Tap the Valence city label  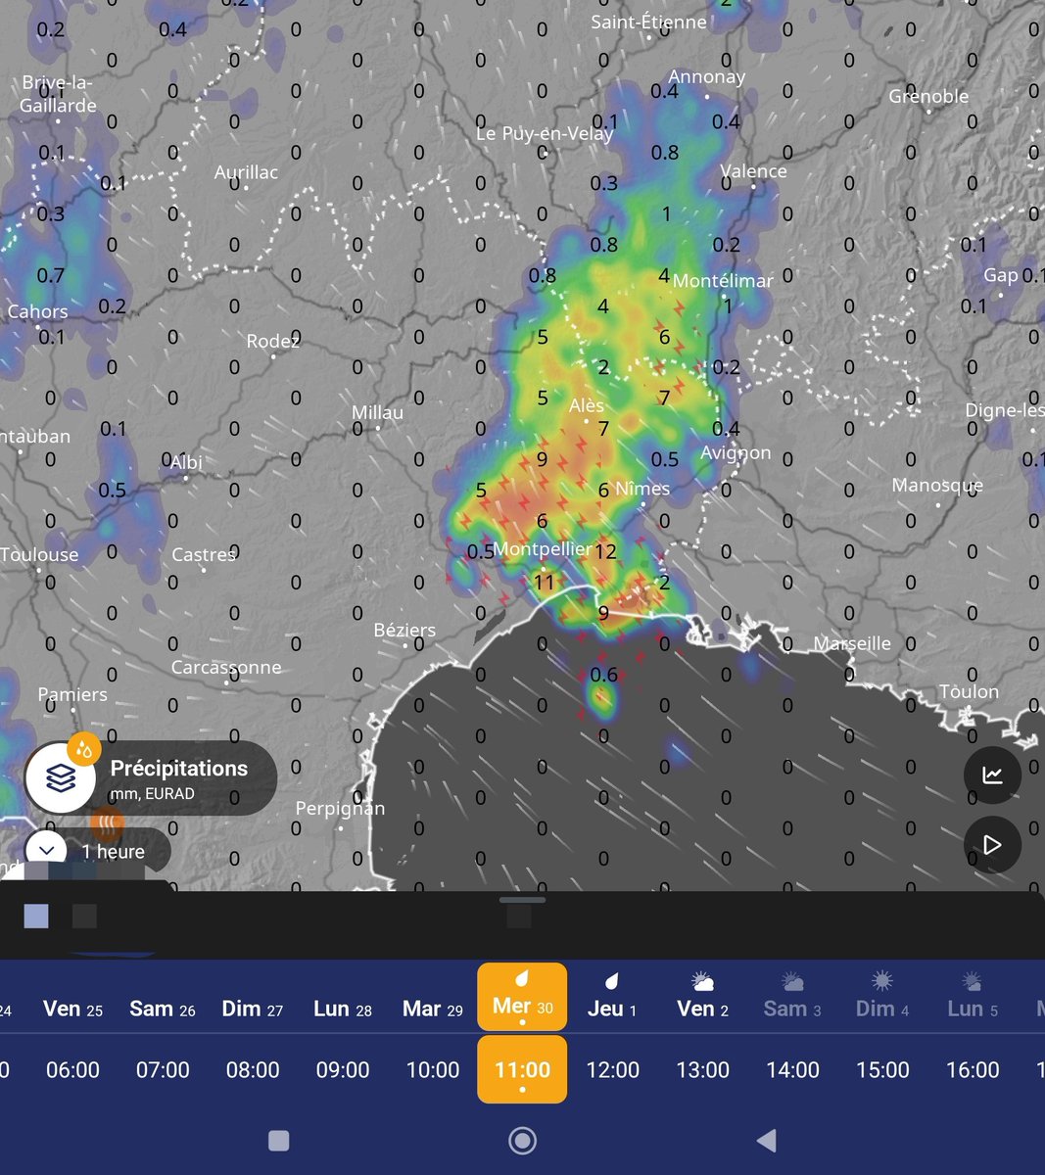click(x=753, y=170)
